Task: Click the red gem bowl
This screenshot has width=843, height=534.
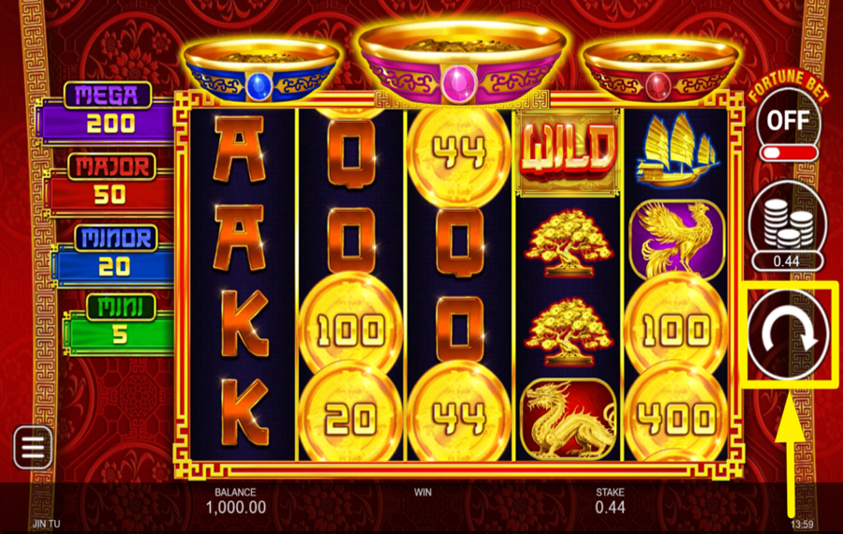Action: point(659,70)
